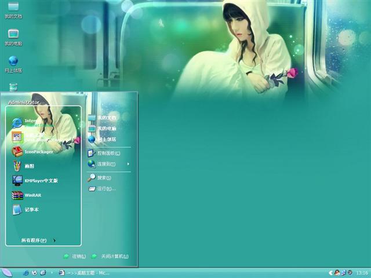Click the 13:16 taskbar clock
The height and width of the screenshot is (278, 371).
point(362,273)
